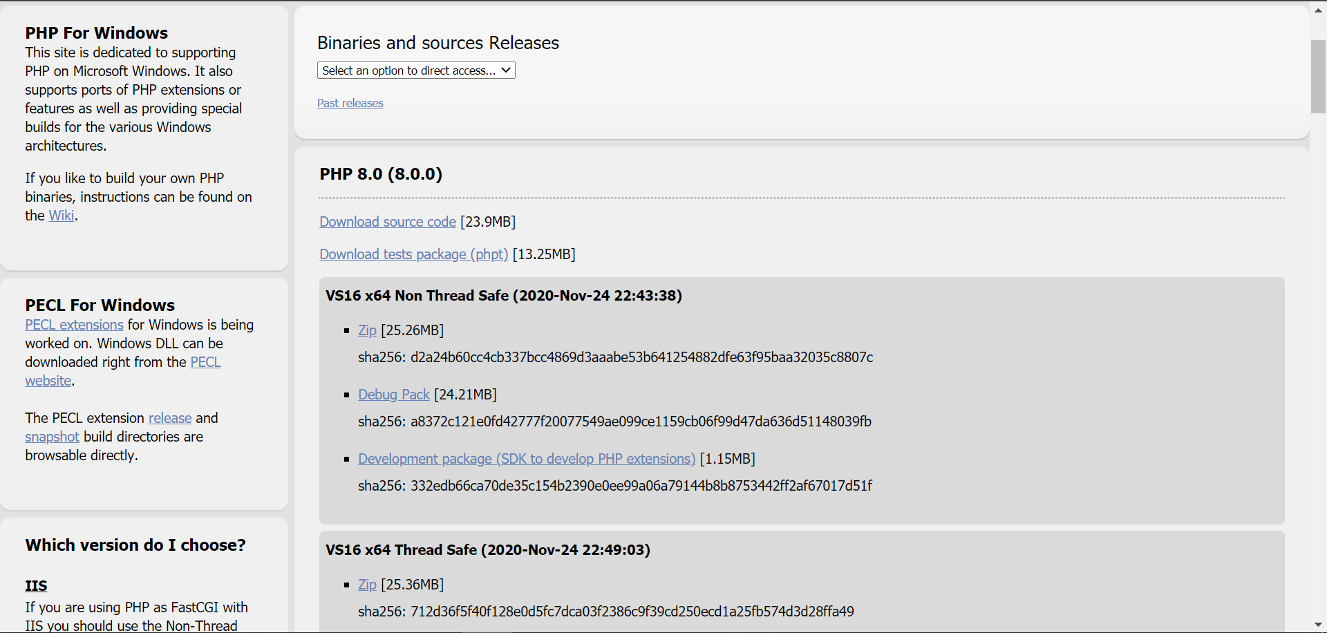This screenshot has height=633, width=1327.
Task: Download the tests package (phpt)
Action: click(x=413, y=254)
